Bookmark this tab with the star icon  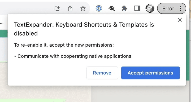83,8
